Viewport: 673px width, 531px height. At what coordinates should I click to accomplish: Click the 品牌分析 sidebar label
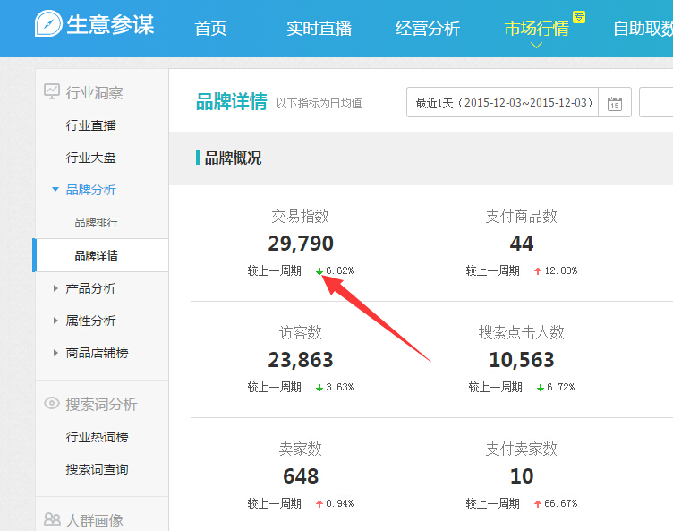tap(91, 190)
